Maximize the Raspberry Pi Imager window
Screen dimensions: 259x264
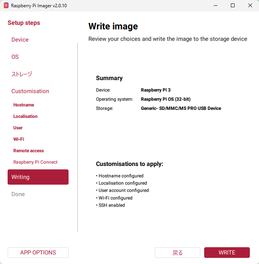coord(233,5)
